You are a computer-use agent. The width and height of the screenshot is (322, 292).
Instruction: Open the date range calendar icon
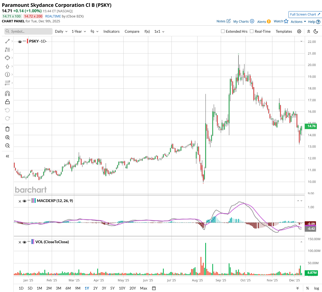pos(154,288)
